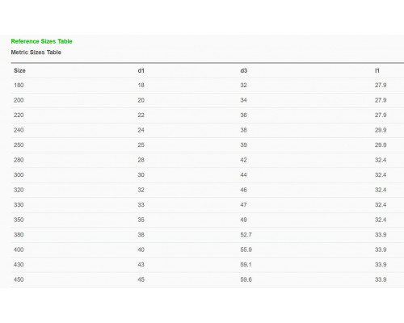The width and height of the screenshot is (404, 323).
Task: Click l1 value "27.9" in row 220
Action: 381,115
